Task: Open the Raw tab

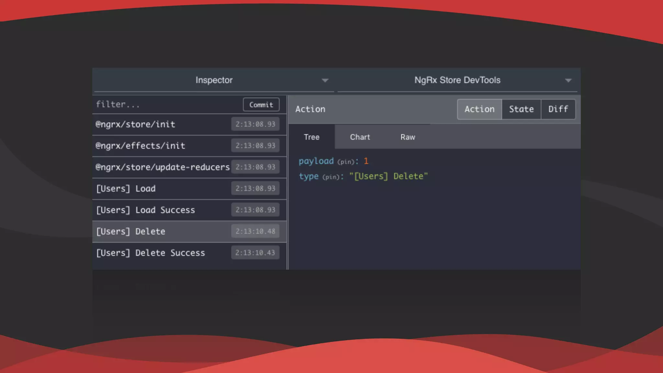Action: (x=408, y=137)
